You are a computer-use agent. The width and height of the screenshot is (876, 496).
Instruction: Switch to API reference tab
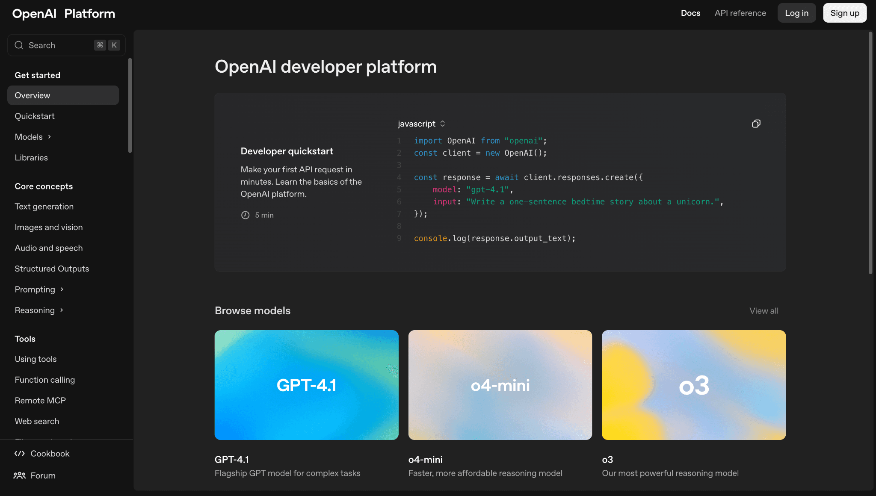[740, 13]
